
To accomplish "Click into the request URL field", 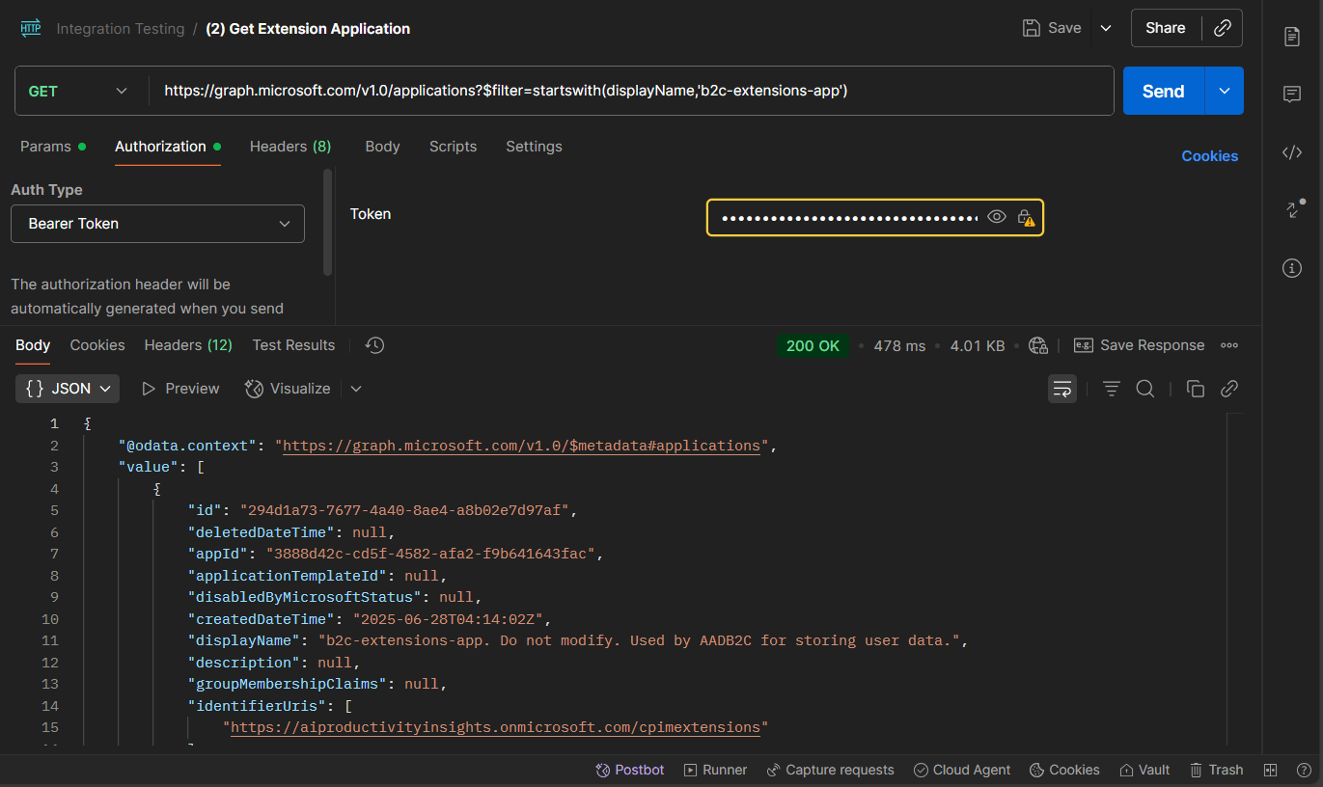I will (627, 91).
